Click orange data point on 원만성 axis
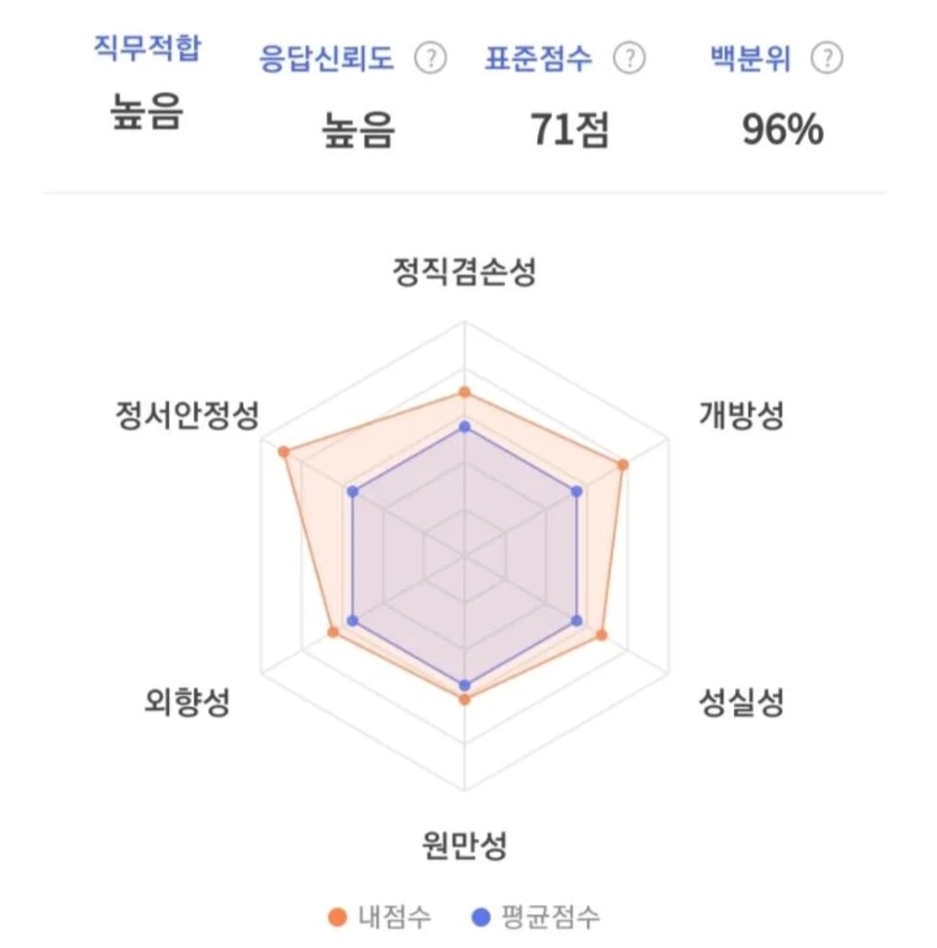Screen dimensions: 937x948 [x=464, y=698]
